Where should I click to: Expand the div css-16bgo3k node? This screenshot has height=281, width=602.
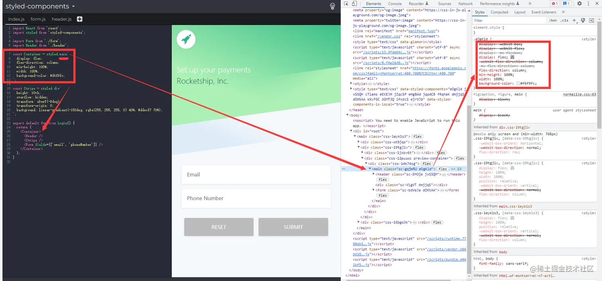pos(358,222)
